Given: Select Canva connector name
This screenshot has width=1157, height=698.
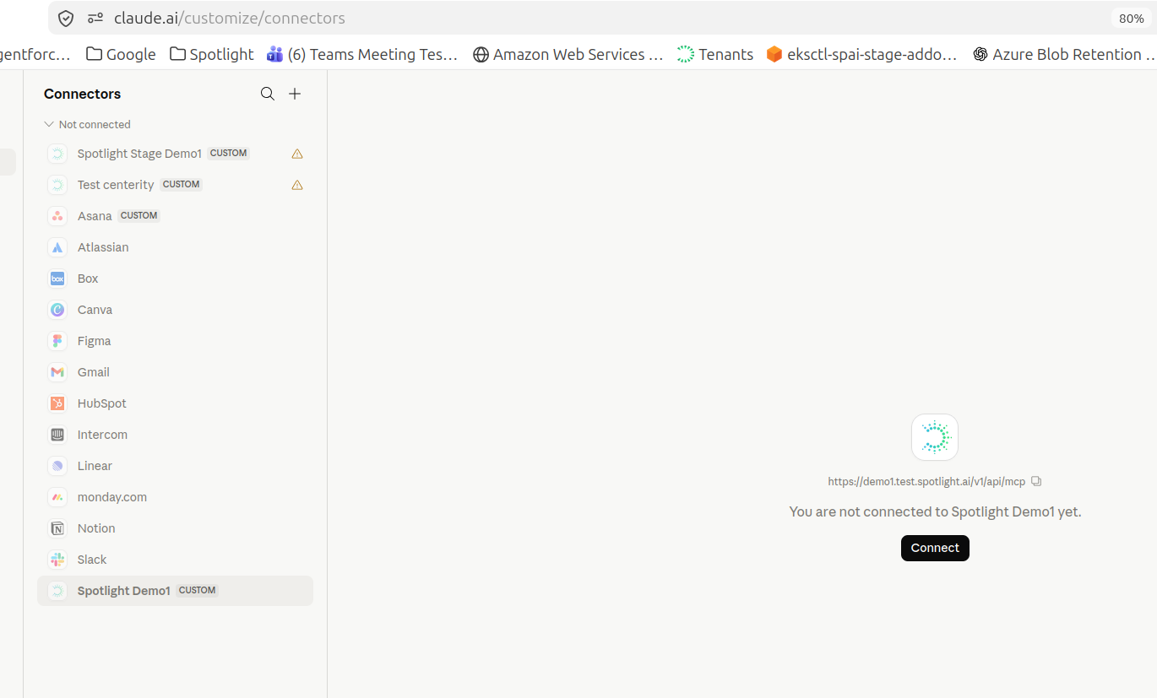Looking at the screenshot, I should click(x=95, y=310).
